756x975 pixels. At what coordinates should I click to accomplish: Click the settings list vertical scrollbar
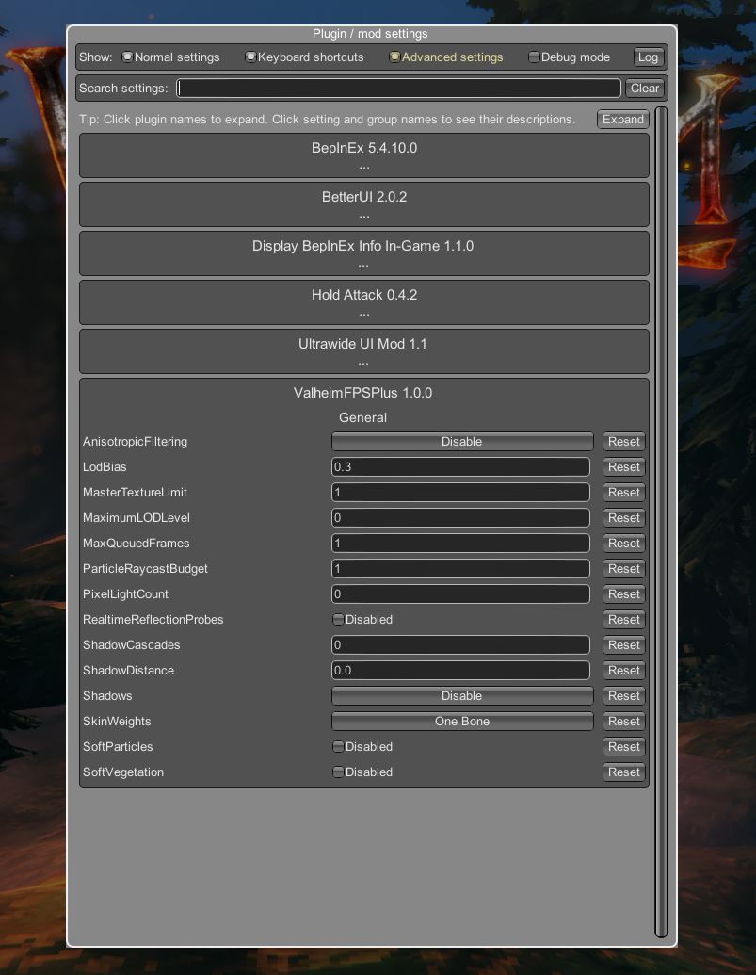pos(662,522)
